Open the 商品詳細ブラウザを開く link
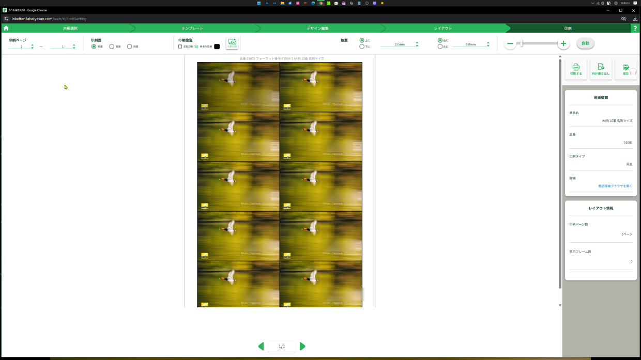This screenshot has height=360, width=641. click(615, 186)
